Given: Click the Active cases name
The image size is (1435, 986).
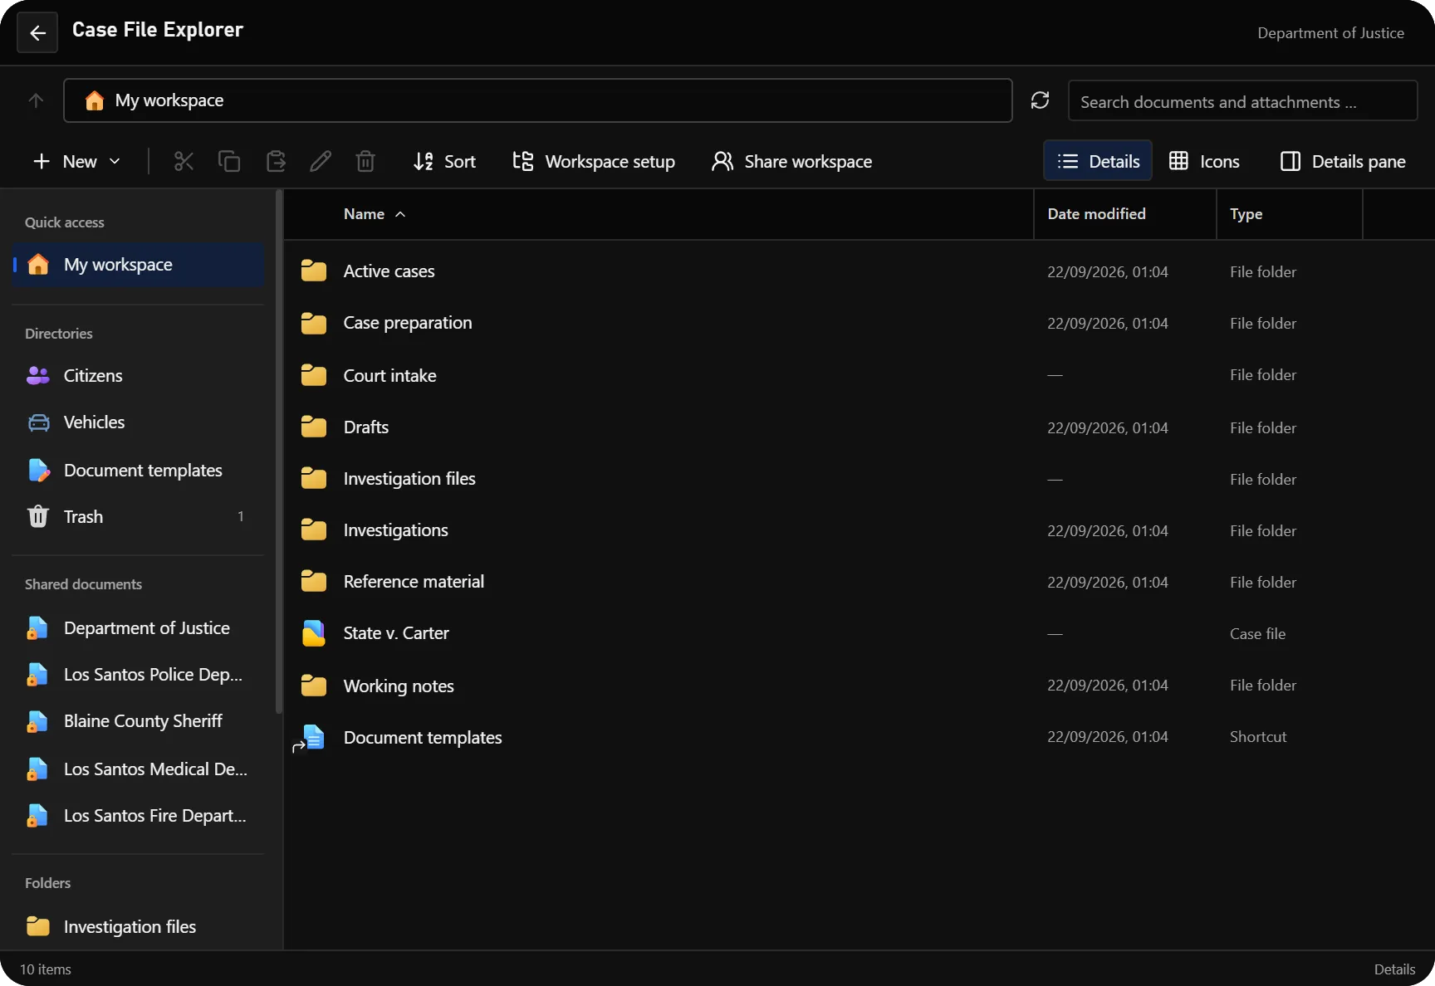Looking at the screenshot, I should 389,271.
